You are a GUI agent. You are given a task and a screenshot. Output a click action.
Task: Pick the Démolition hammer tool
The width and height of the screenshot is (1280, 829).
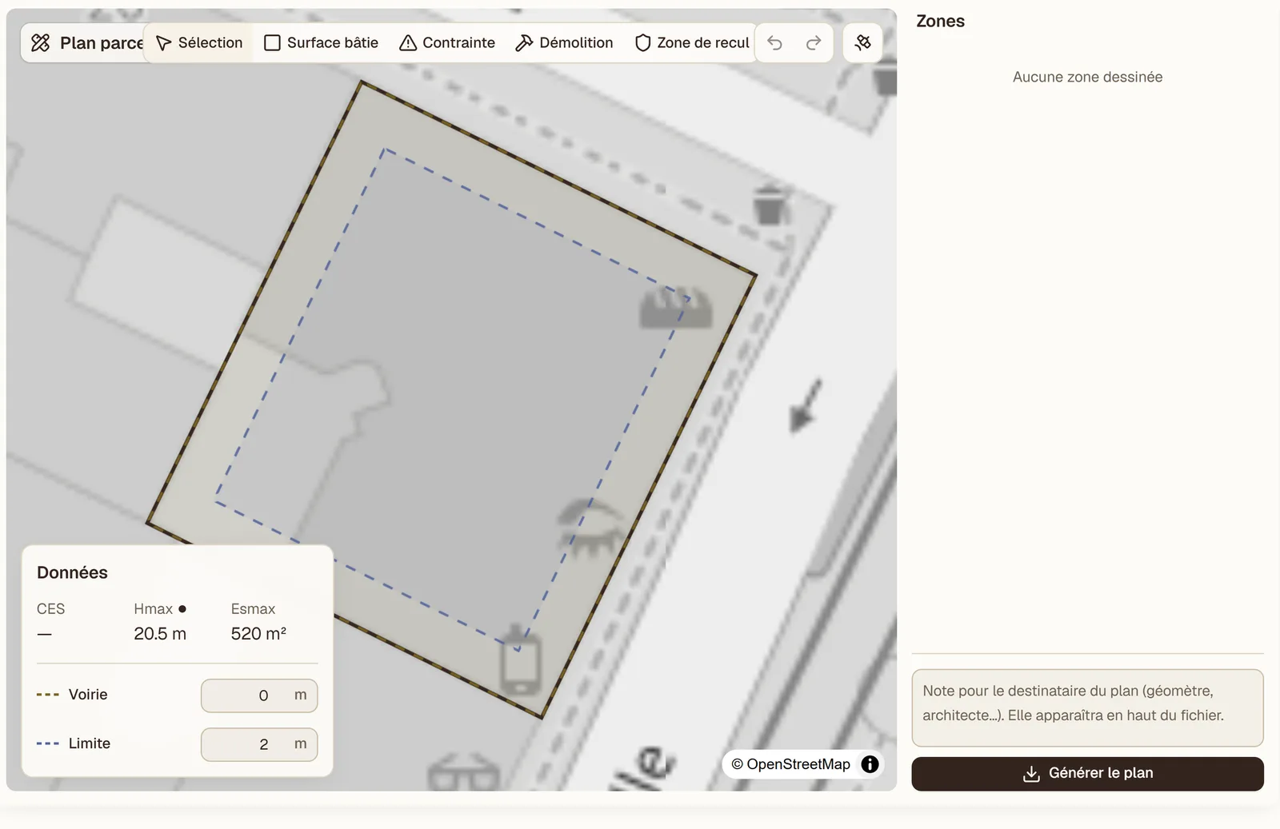pos(565,43)
